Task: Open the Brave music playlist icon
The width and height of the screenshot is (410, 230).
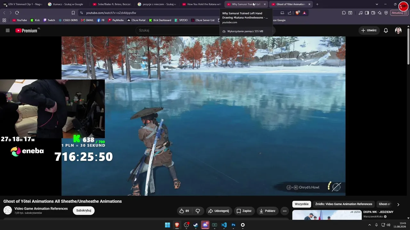Action: [361, 13]
